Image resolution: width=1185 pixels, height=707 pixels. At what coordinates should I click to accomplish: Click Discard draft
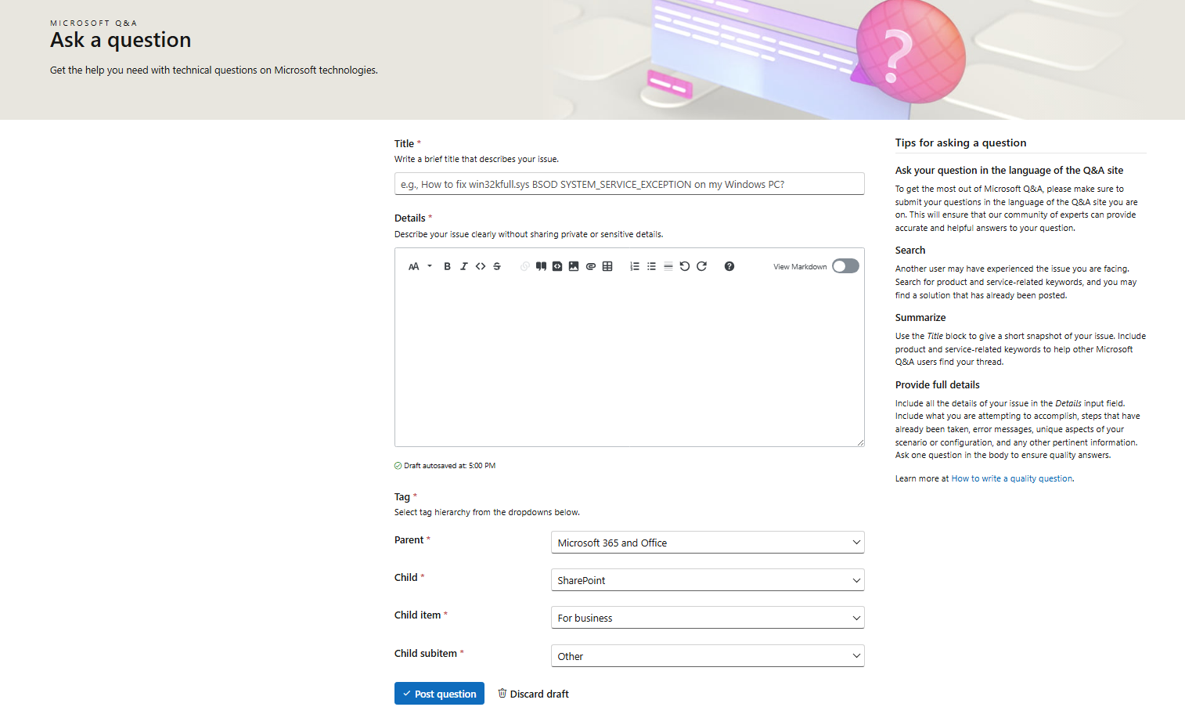pyautogui.click(x=533, y=694)
